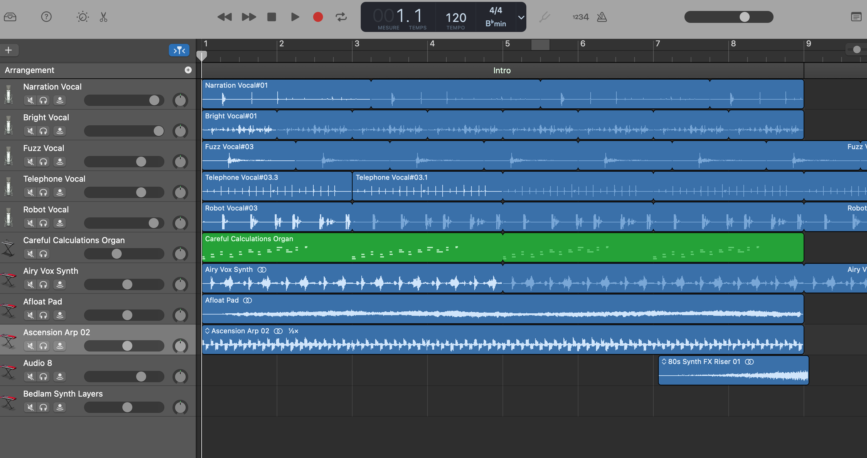Viewport: 867px width, 458px height.
Task: Solo the Bright Vocal track headphones
Action: [43, 131]
